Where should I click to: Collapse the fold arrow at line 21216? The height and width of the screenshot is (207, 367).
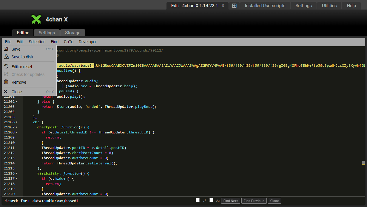tap(16, 173)
